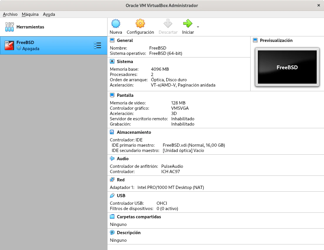
Task: Click the Pantalla section header
Action: [125, 95]
